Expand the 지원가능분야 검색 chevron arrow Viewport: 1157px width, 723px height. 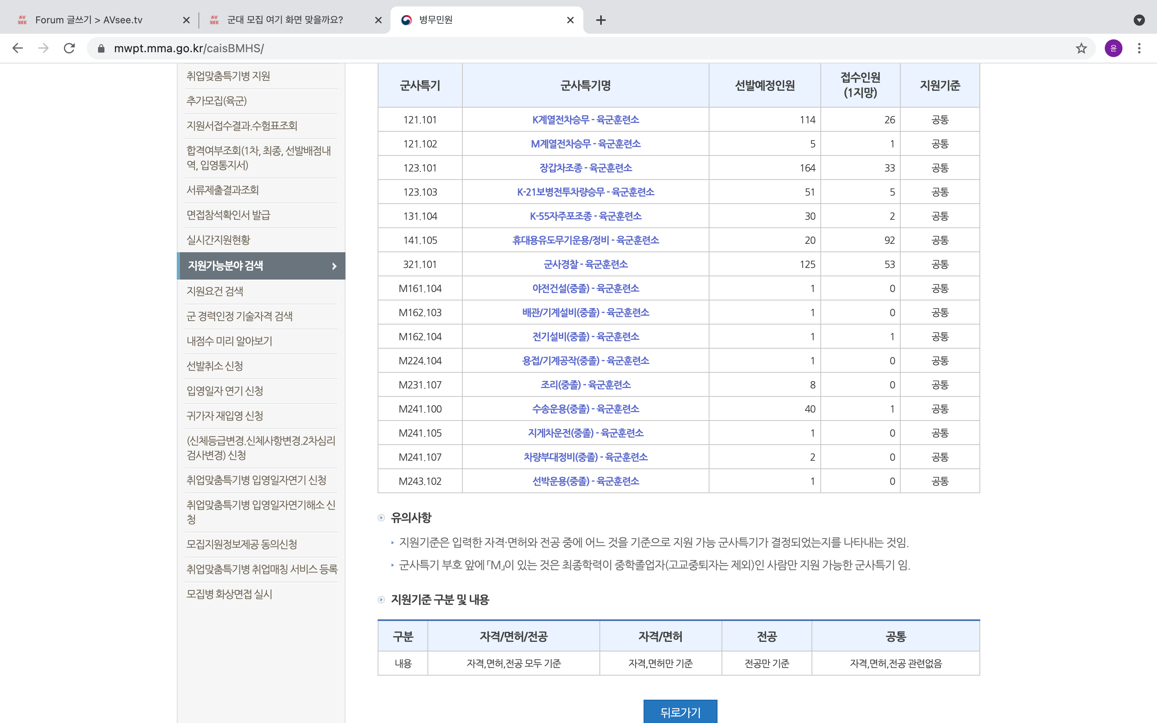[334, 266]
